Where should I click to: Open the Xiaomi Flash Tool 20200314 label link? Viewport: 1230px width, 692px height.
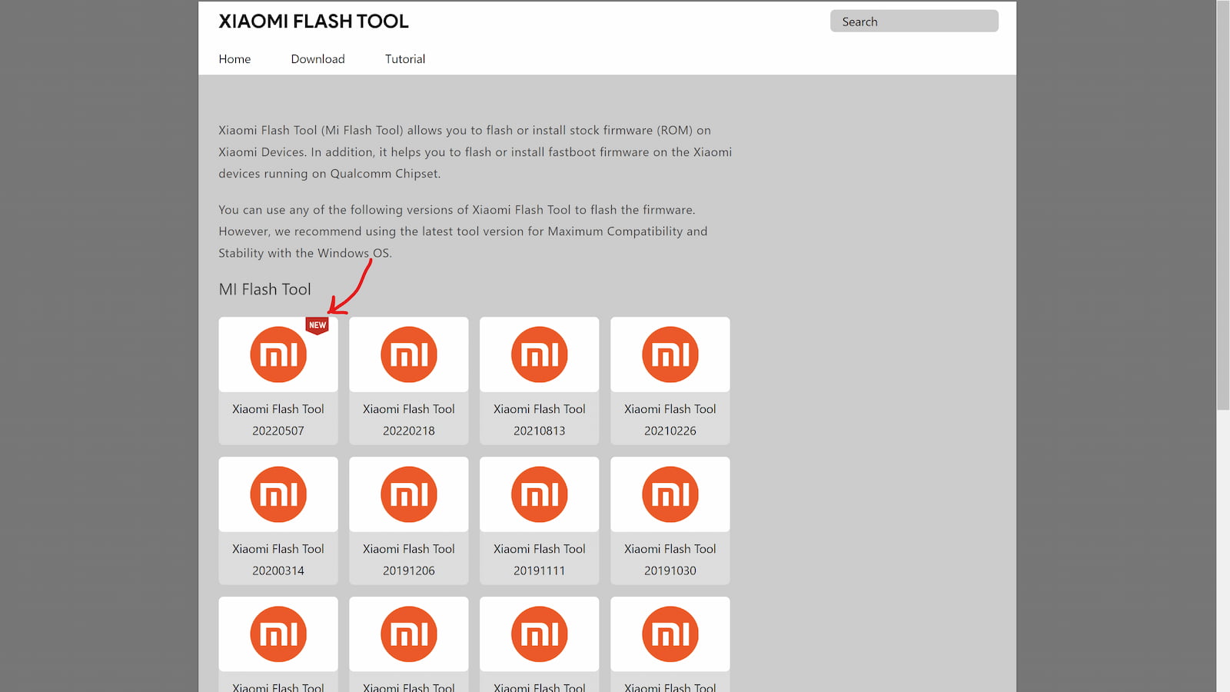278,560
